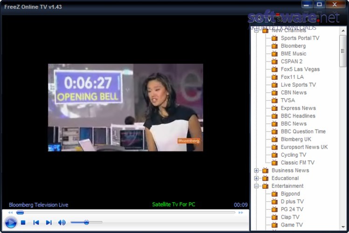Click the 'Satellite Tv For PC' link

(x=174, y=205)
